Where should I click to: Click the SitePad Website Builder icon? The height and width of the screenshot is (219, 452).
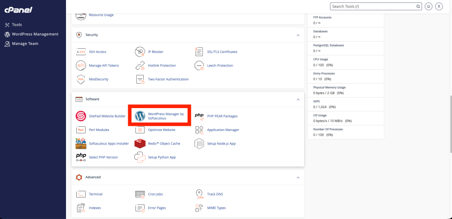pyautogui.click(x=80, y=116)
